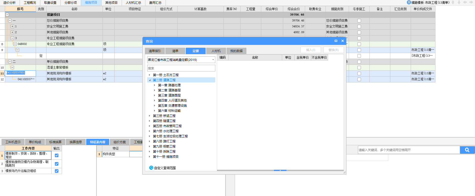Click the move up arrow icon
Screen dimensions: 475x196
[x=453, y=2]
